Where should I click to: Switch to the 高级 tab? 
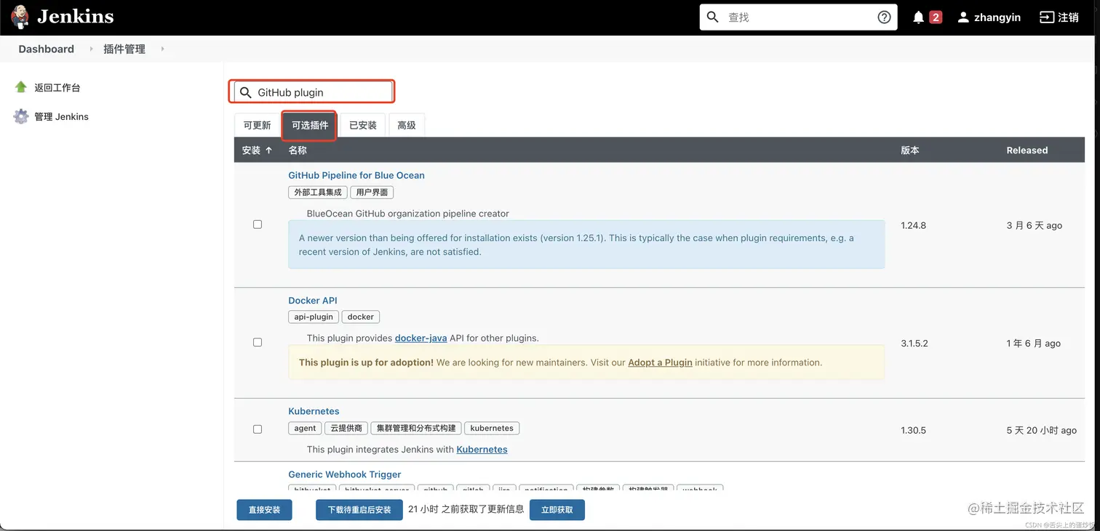pos(407,125)
